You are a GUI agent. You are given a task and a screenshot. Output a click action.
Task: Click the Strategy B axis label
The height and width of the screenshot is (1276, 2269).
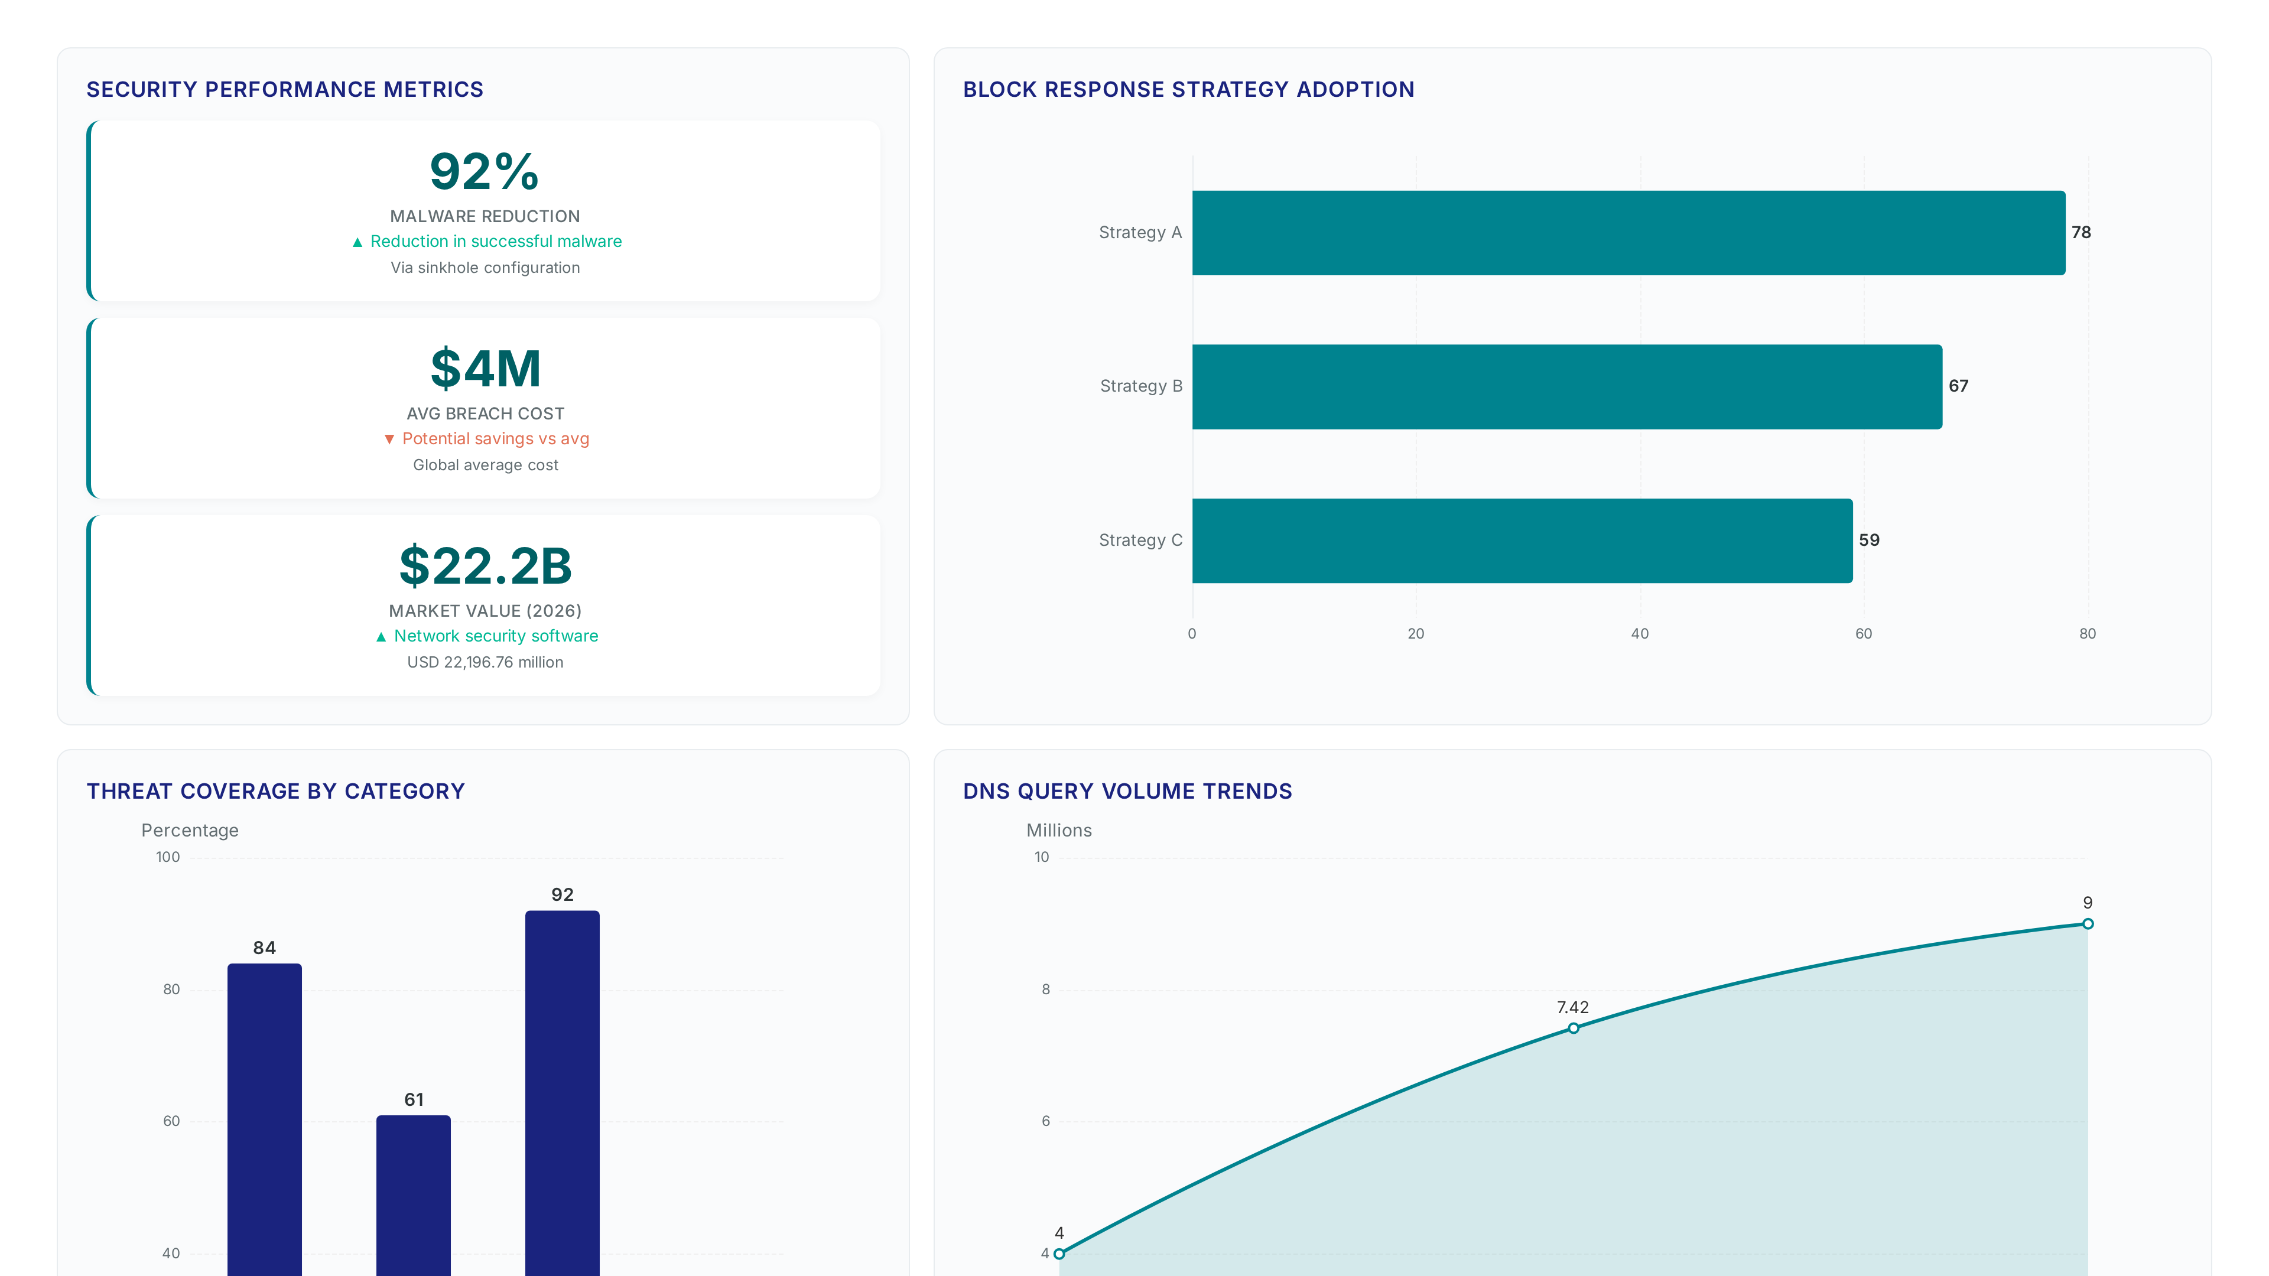[x=1140, y=386]
